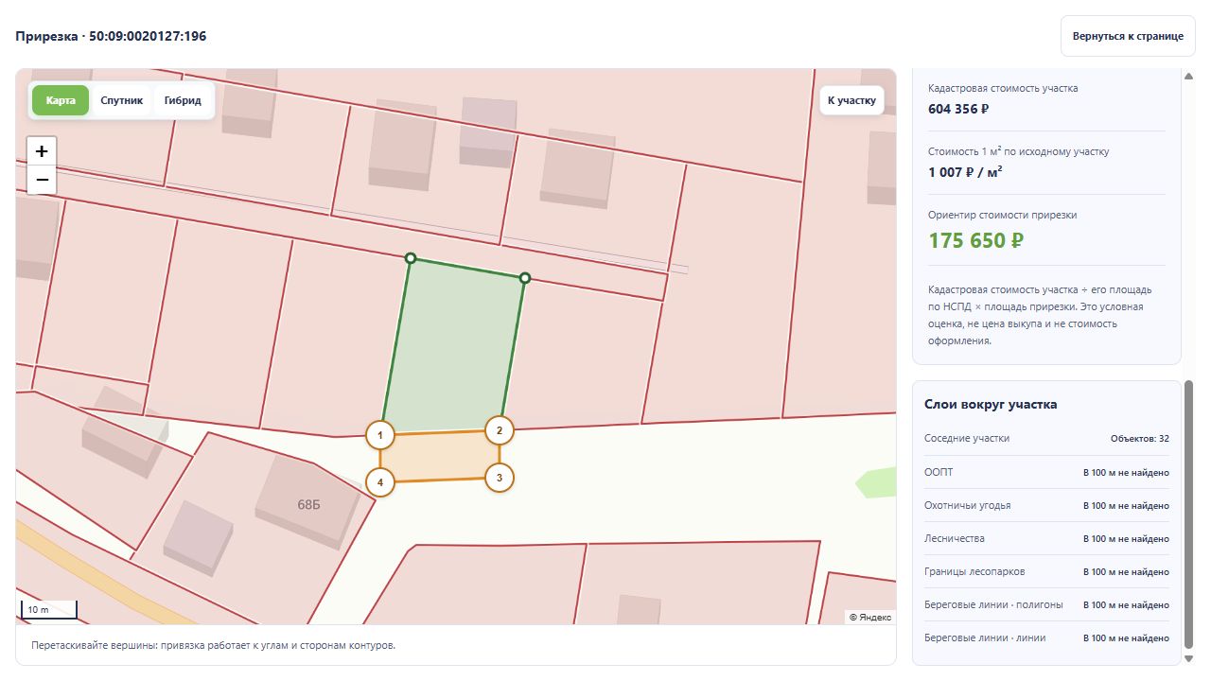Image resolution: width=1211 pixels, height=681 pixels.
Task: Click the heading Слои вокруг участка
Action: (x=991, y=404)
